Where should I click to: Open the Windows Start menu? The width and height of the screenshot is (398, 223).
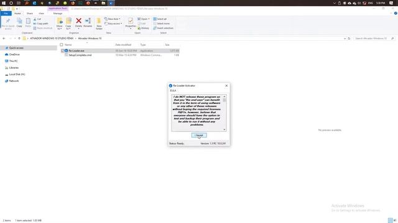coord(4,3)
